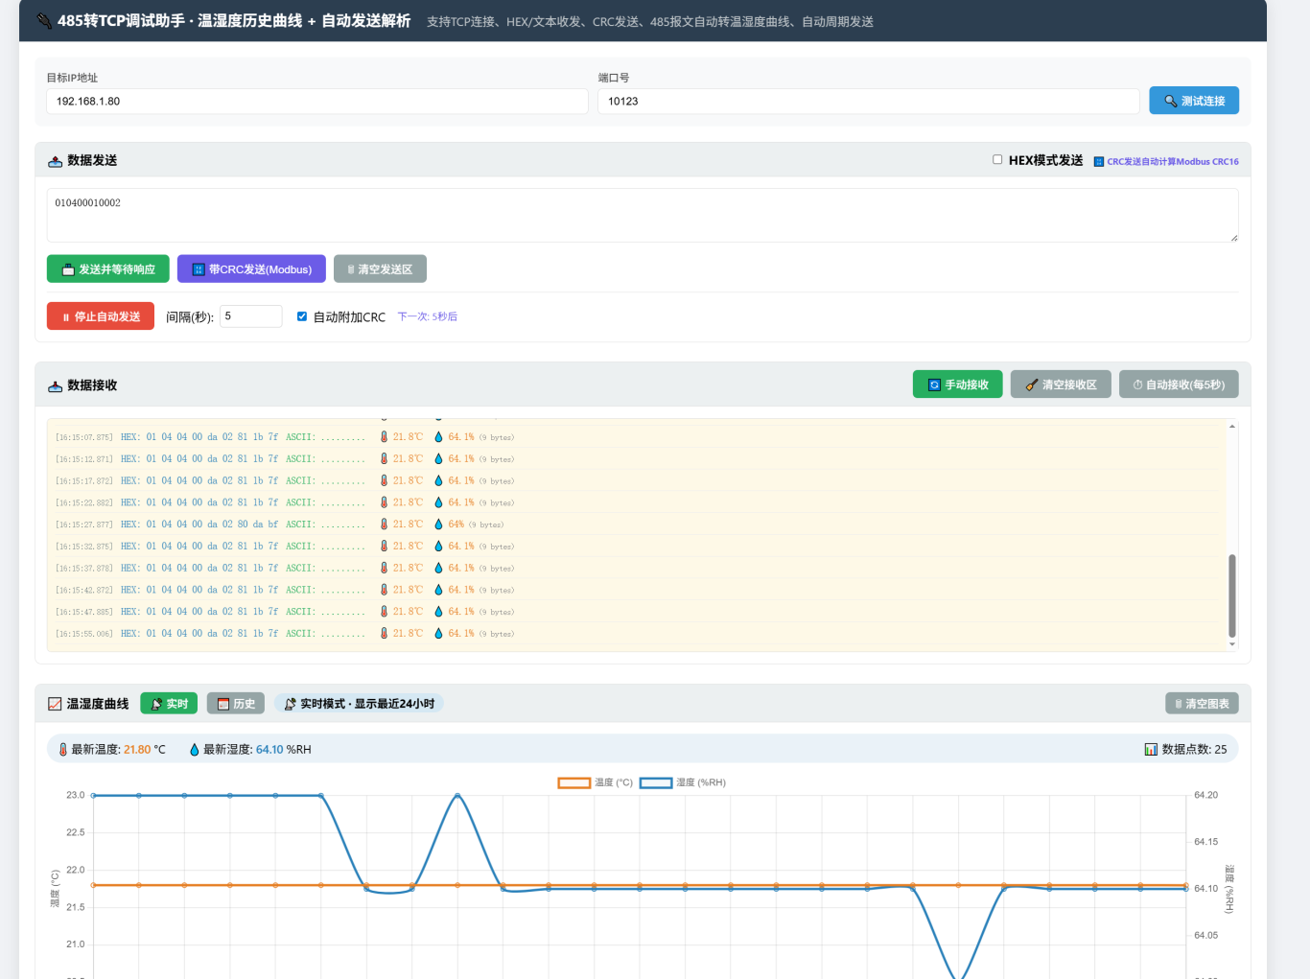Switch to the 历史 history tab
This screenshot has width=1310, height=979.
(x=236, y=704)
